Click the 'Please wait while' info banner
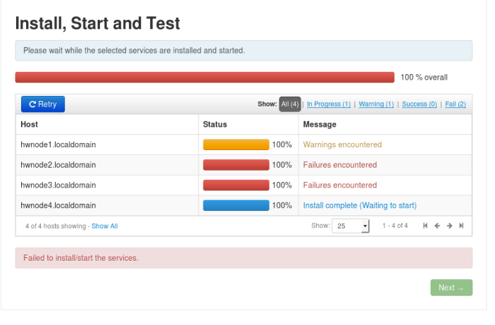Image resolution: width=495 pixels, height=325 pixels. (x=244, y=51)
